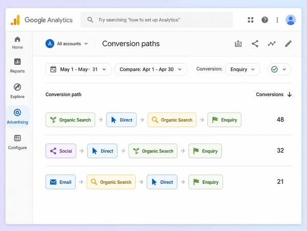Click the Enquiry chip in the 32 row
The image size is (307, 231).
tap(205, 151)
